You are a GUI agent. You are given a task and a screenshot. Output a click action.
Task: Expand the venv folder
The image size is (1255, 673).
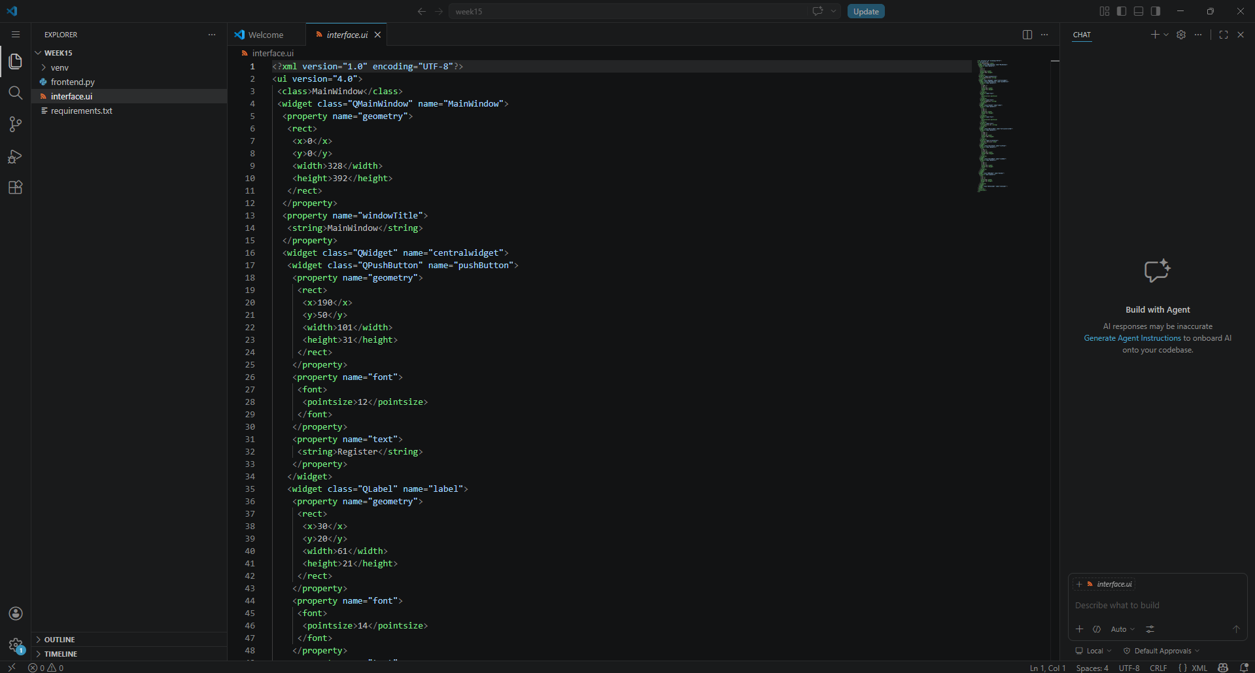click(59, 67)
